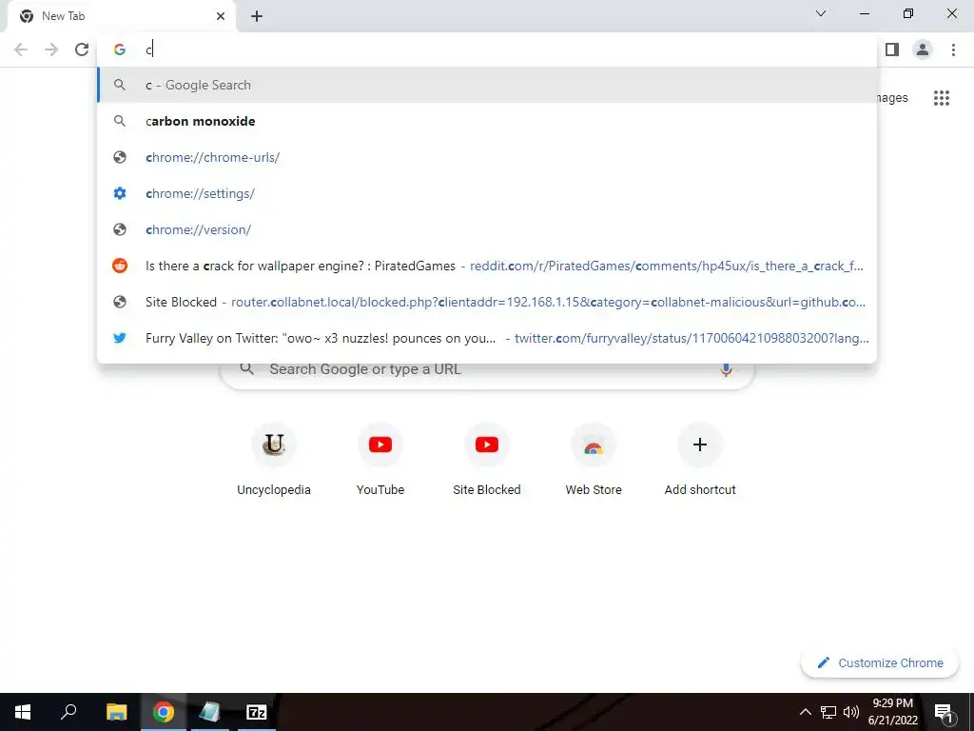The width and height of the screenshot is (974, 731).
Task: Open the volume tray icon
Action: (851, 712)
